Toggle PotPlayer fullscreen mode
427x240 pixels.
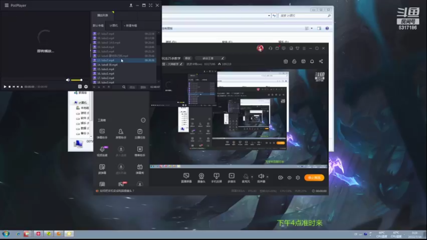pyautogui.click(x=151, y=5)
